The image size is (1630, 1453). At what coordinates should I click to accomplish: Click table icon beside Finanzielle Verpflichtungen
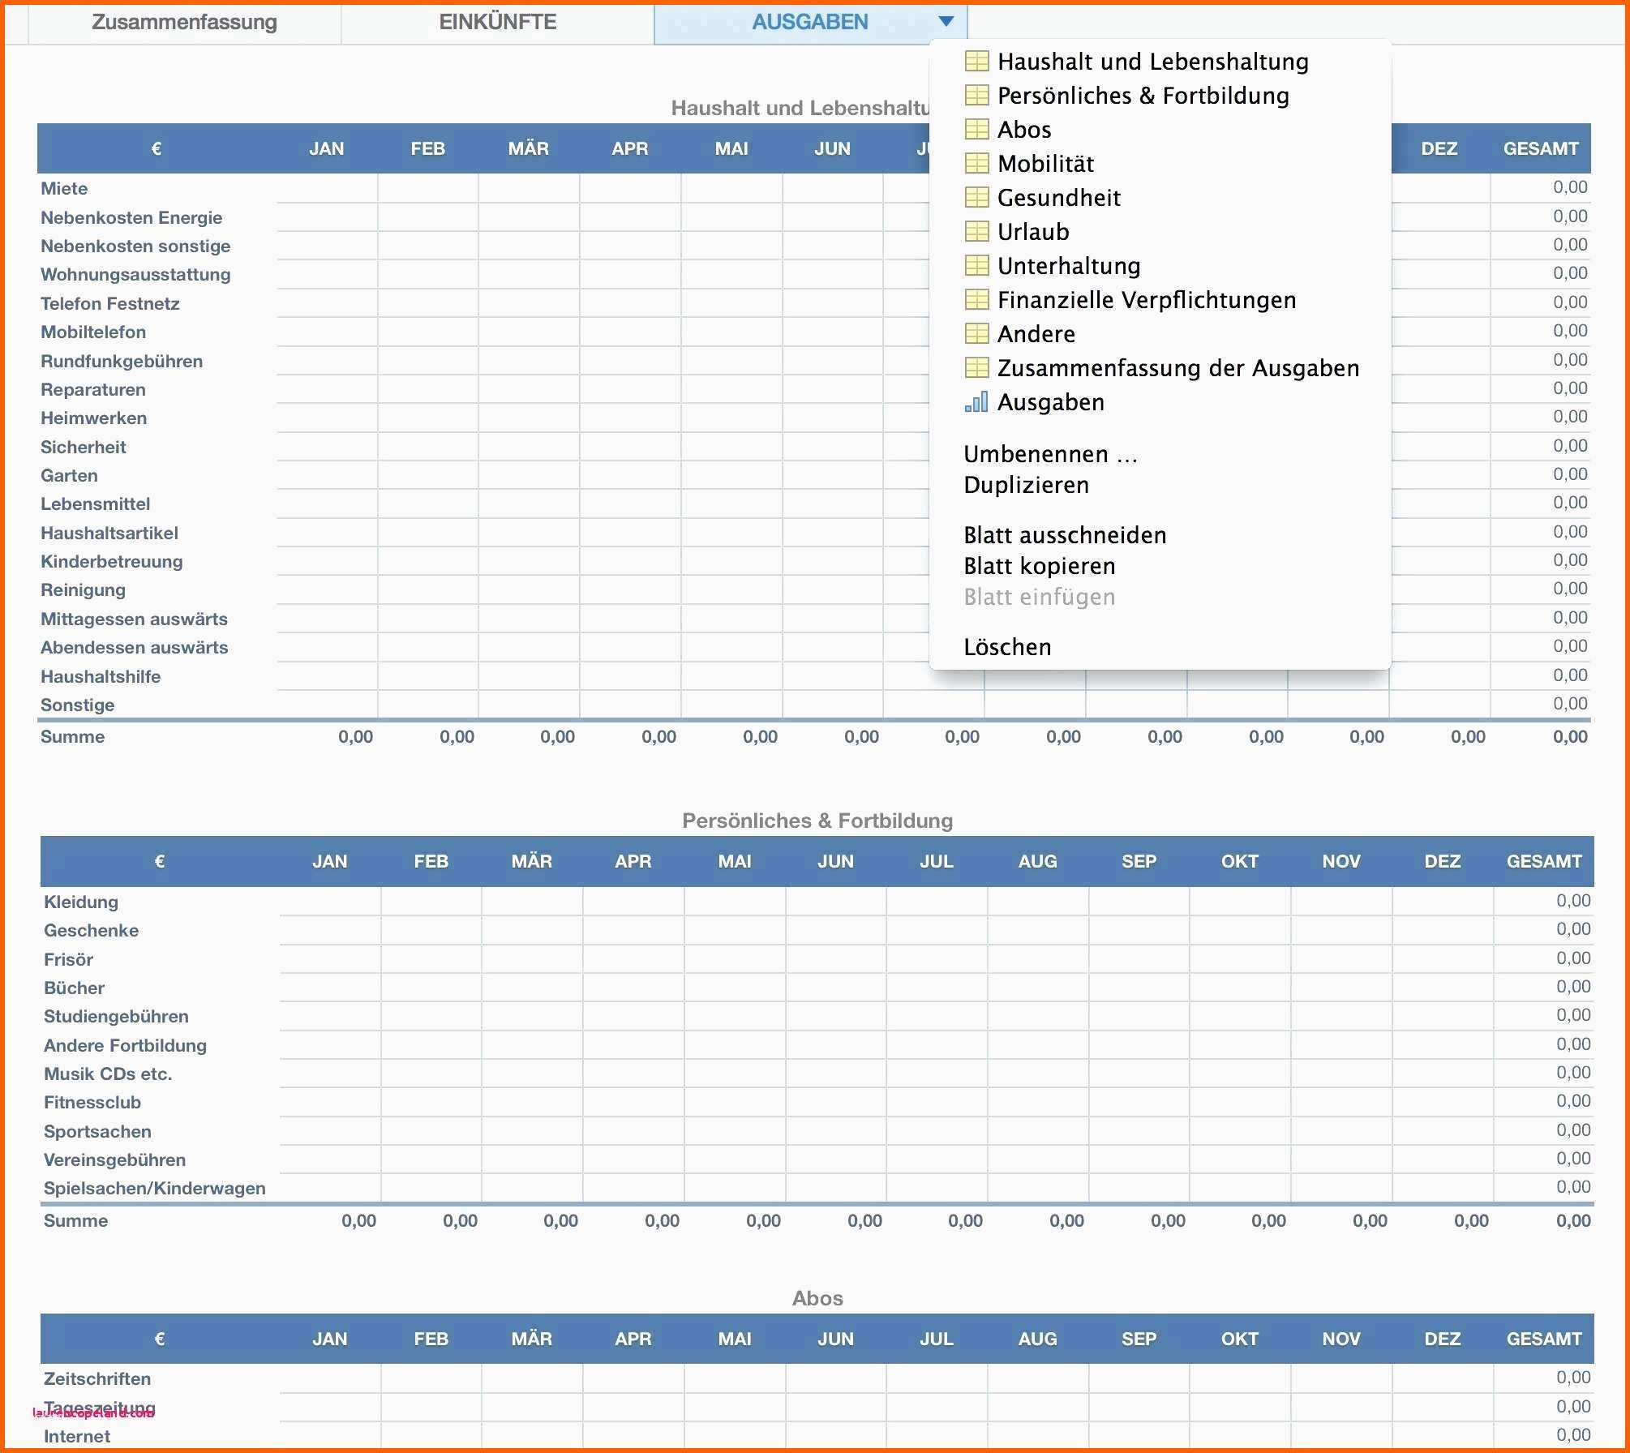(x=976, y=300)
